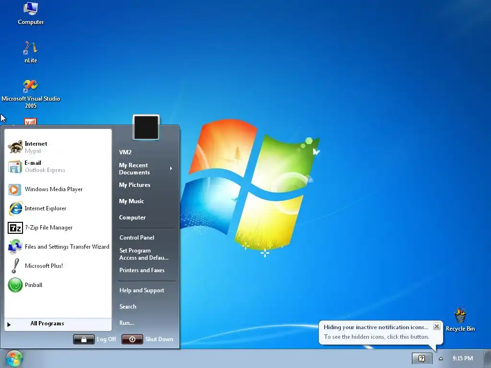Click the 9:15 PM taskbar clock
491x368 pixels.
click(x=463, y=358)
